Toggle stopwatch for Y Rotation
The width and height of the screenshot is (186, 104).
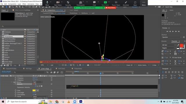[x=15, y=78]
